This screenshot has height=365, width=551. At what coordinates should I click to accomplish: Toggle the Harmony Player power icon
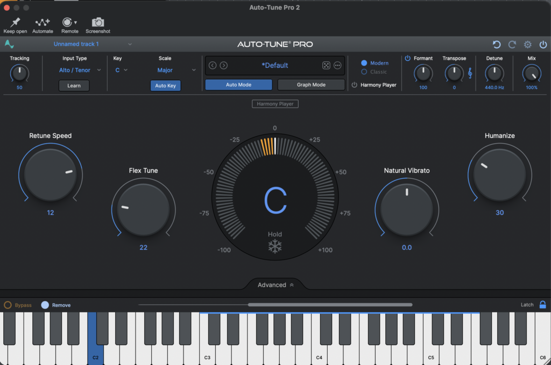pos(354,85)
